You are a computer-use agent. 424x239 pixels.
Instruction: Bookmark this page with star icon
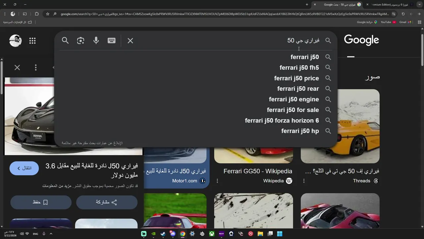click(x=48, y=14)
